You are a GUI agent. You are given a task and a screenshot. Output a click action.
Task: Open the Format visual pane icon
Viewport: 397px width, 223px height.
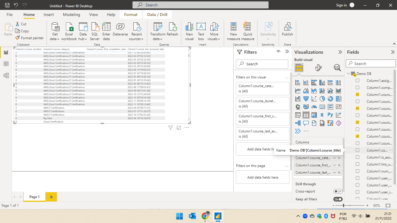318,68
